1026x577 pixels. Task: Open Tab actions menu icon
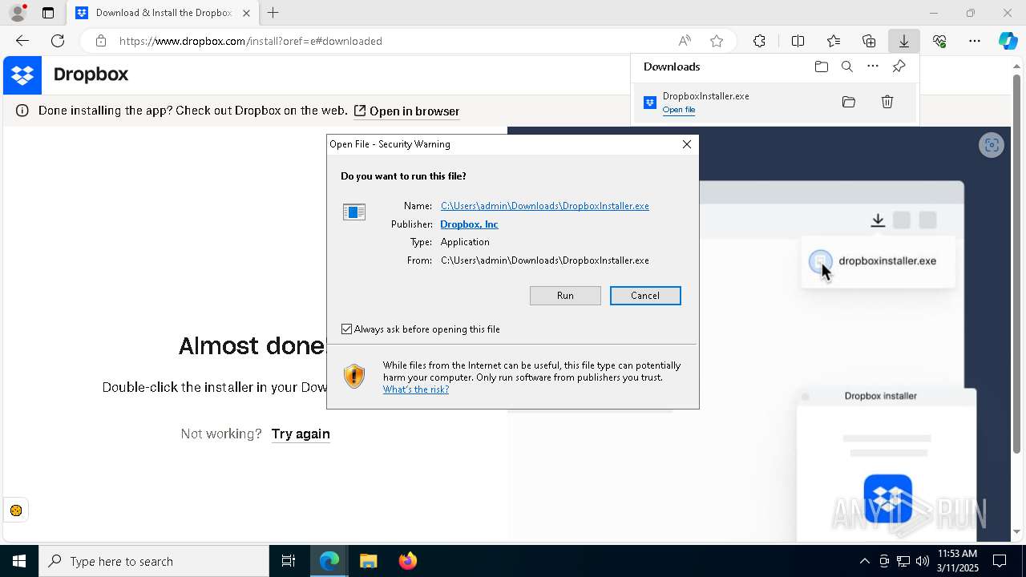(48, 13)
